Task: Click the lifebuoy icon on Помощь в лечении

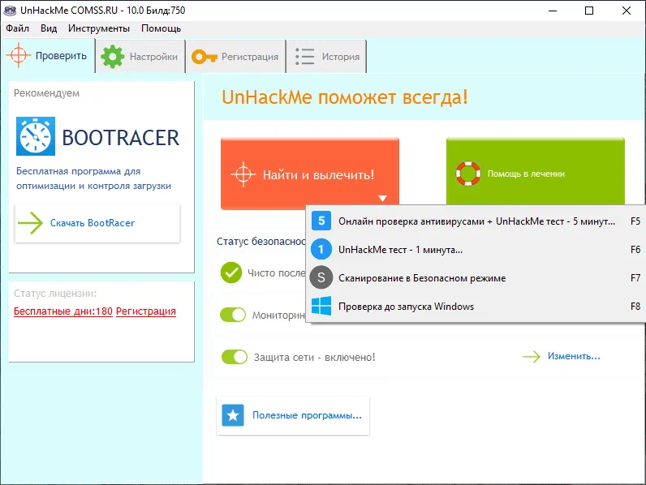Action: 468,174
